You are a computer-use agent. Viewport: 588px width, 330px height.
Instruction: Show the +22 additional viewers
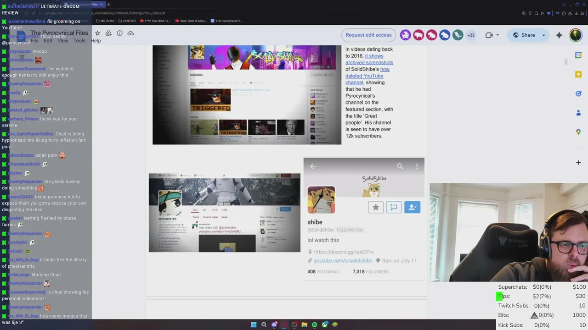[x=471, y=35]
